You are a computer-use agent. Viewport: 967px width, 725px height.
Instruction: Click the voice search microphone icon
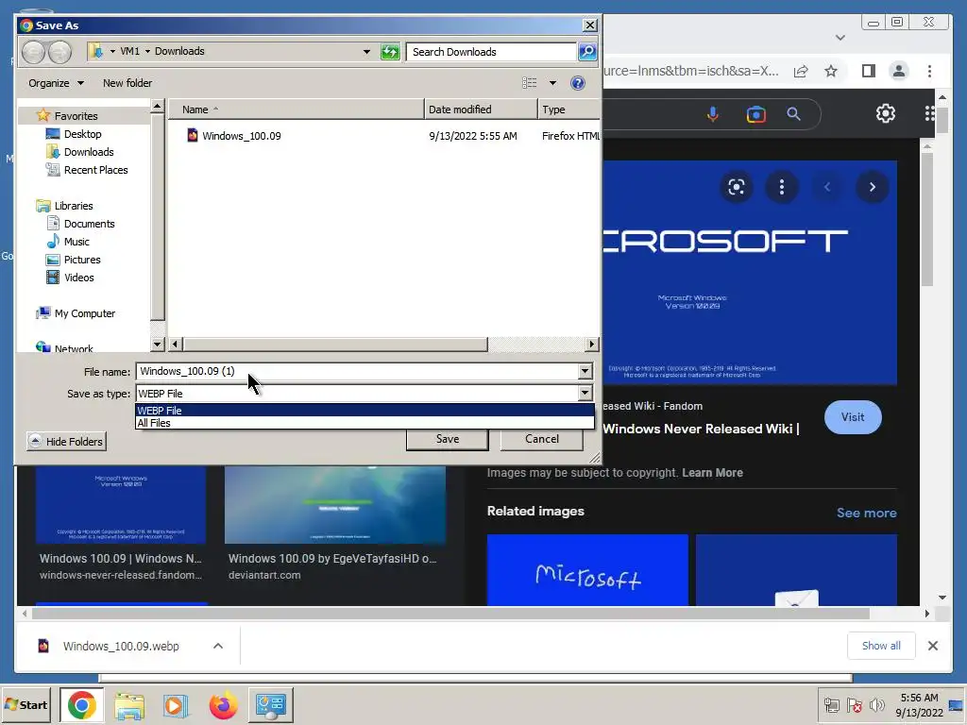click(712, 114)
